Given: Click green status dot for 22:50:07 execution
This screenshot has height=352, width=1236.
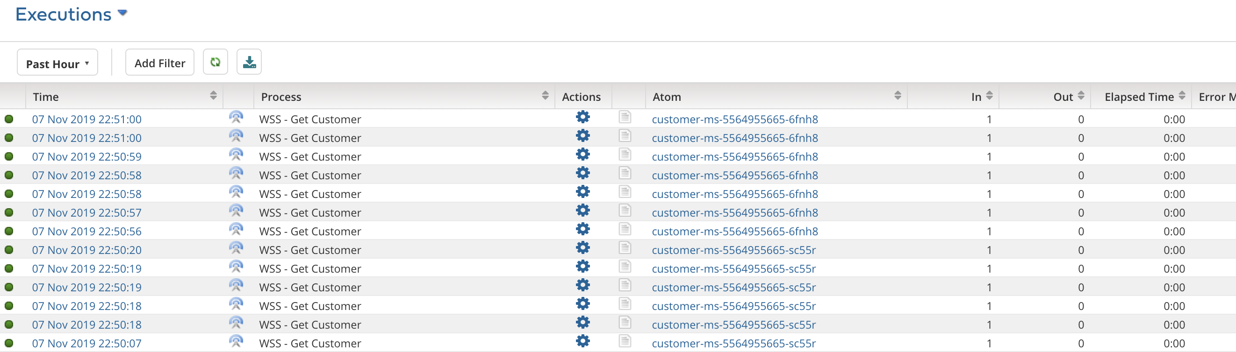Looking at the screenshot, I should tap(9, 344).
